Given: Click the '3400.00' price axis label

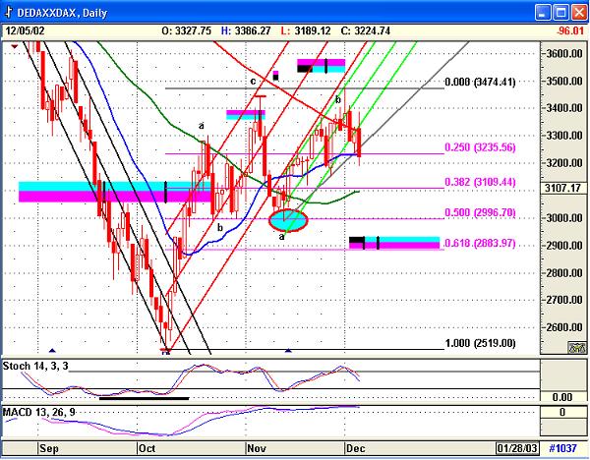Looking at the screenshot, I should pyautogui.click(x=564, y=108).
